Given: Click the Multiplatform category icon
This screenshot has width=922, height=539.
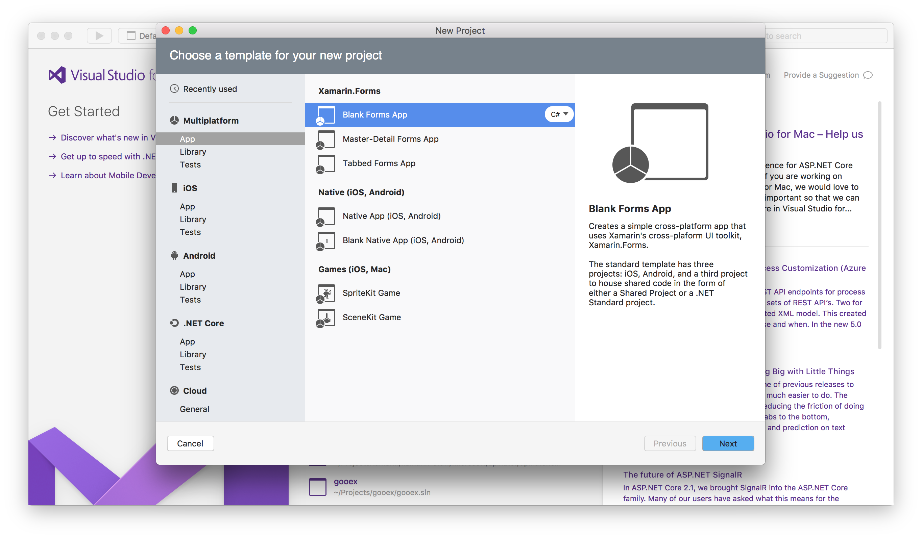Looking at the screenshot, I should pyautogui.click(x=174, y=120).
